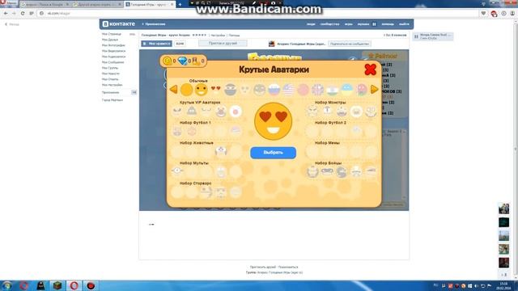Select the UK flag avatar
The height and width of the screenshot is (291, 518).
pos(317,90)
